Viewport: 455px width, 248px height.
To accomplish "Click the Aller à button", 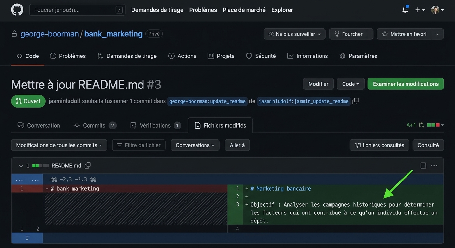I will click(238, 145).
